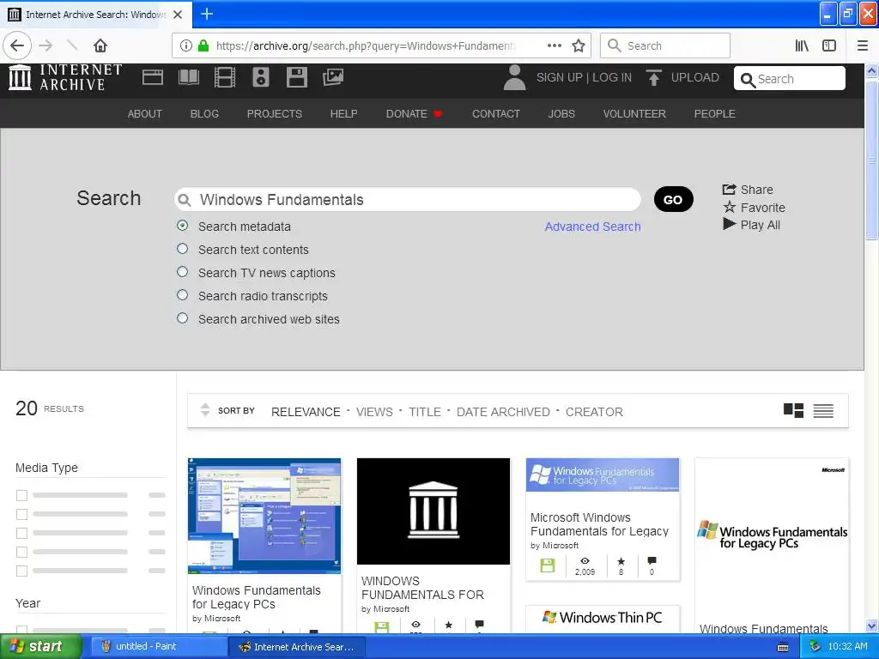
Task: Open Microsoft Windows Fundamentals for Legacy title
Action: 600,524
